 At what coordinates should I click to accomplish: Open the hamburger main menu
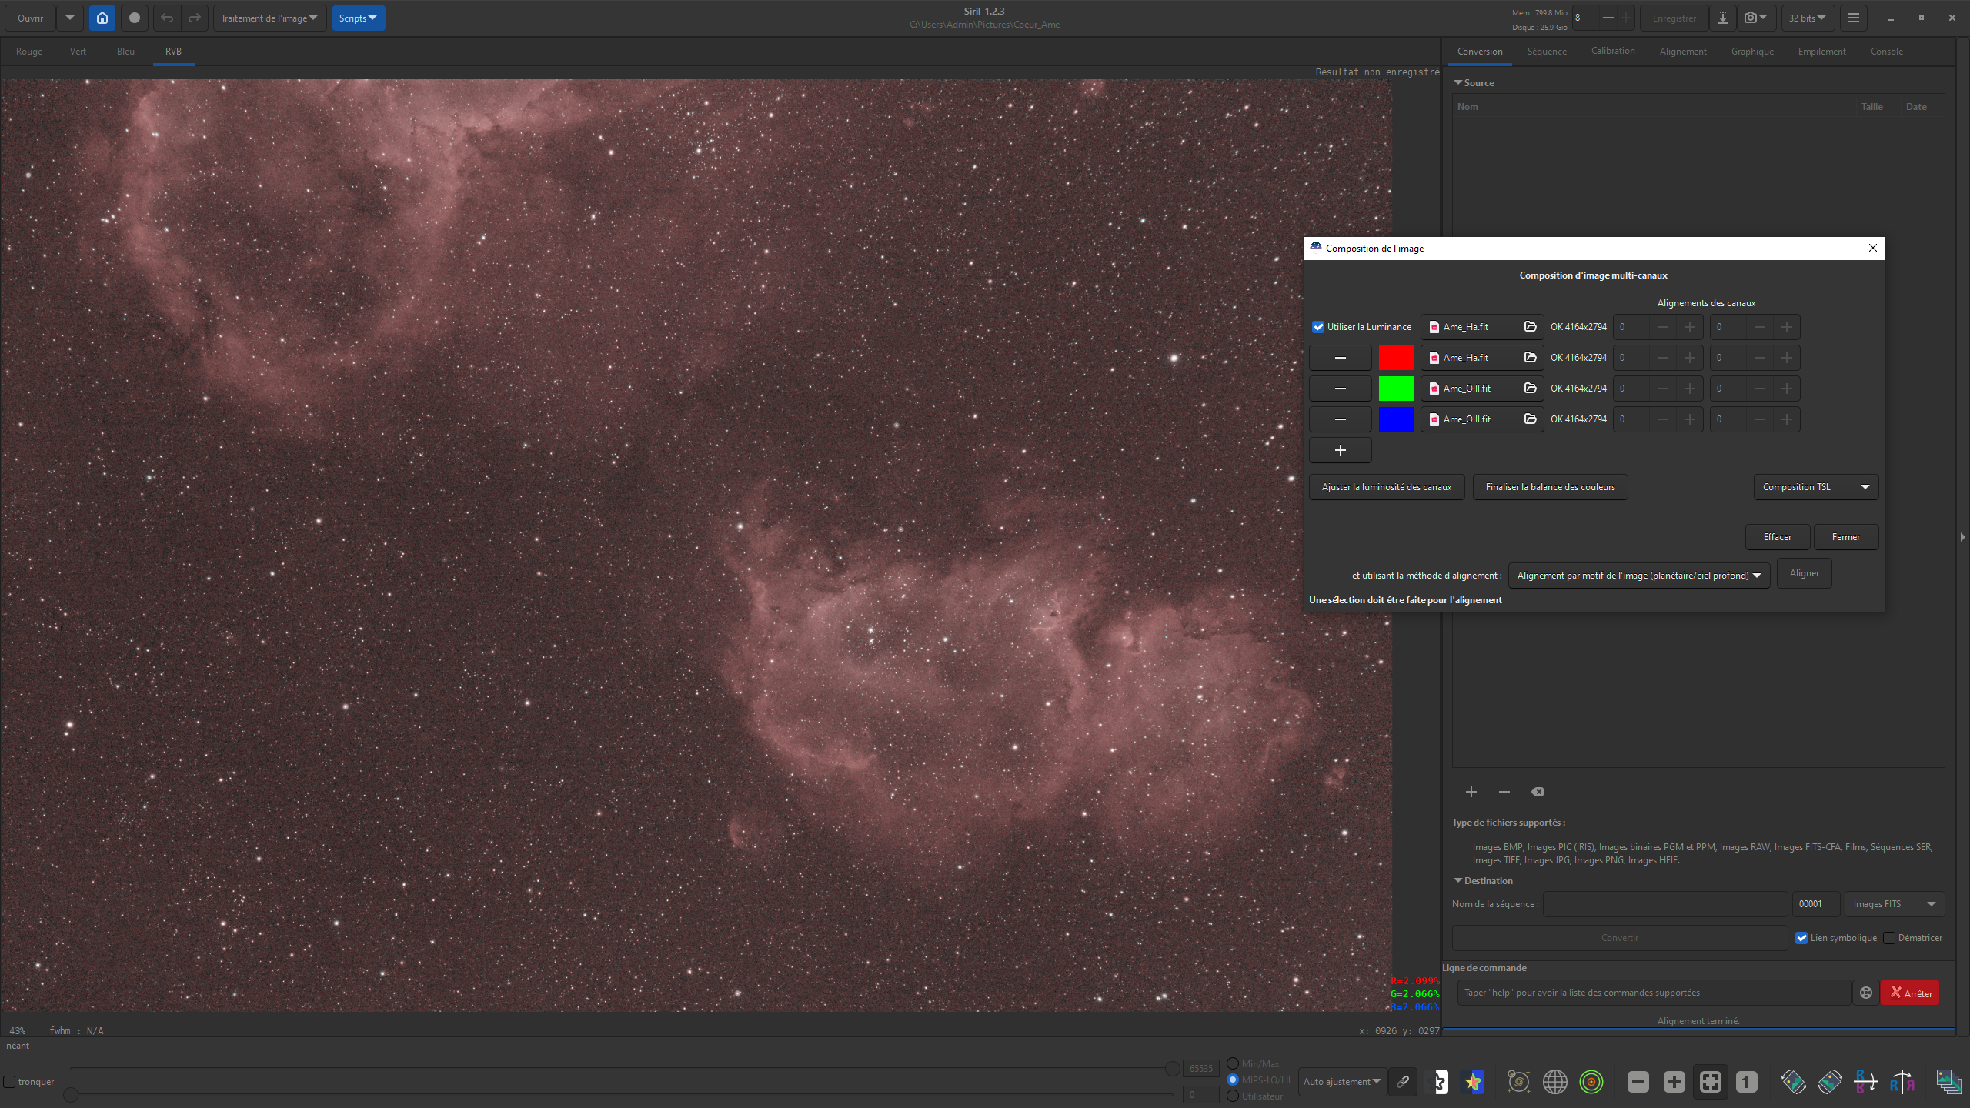(x=1854, y=18)
